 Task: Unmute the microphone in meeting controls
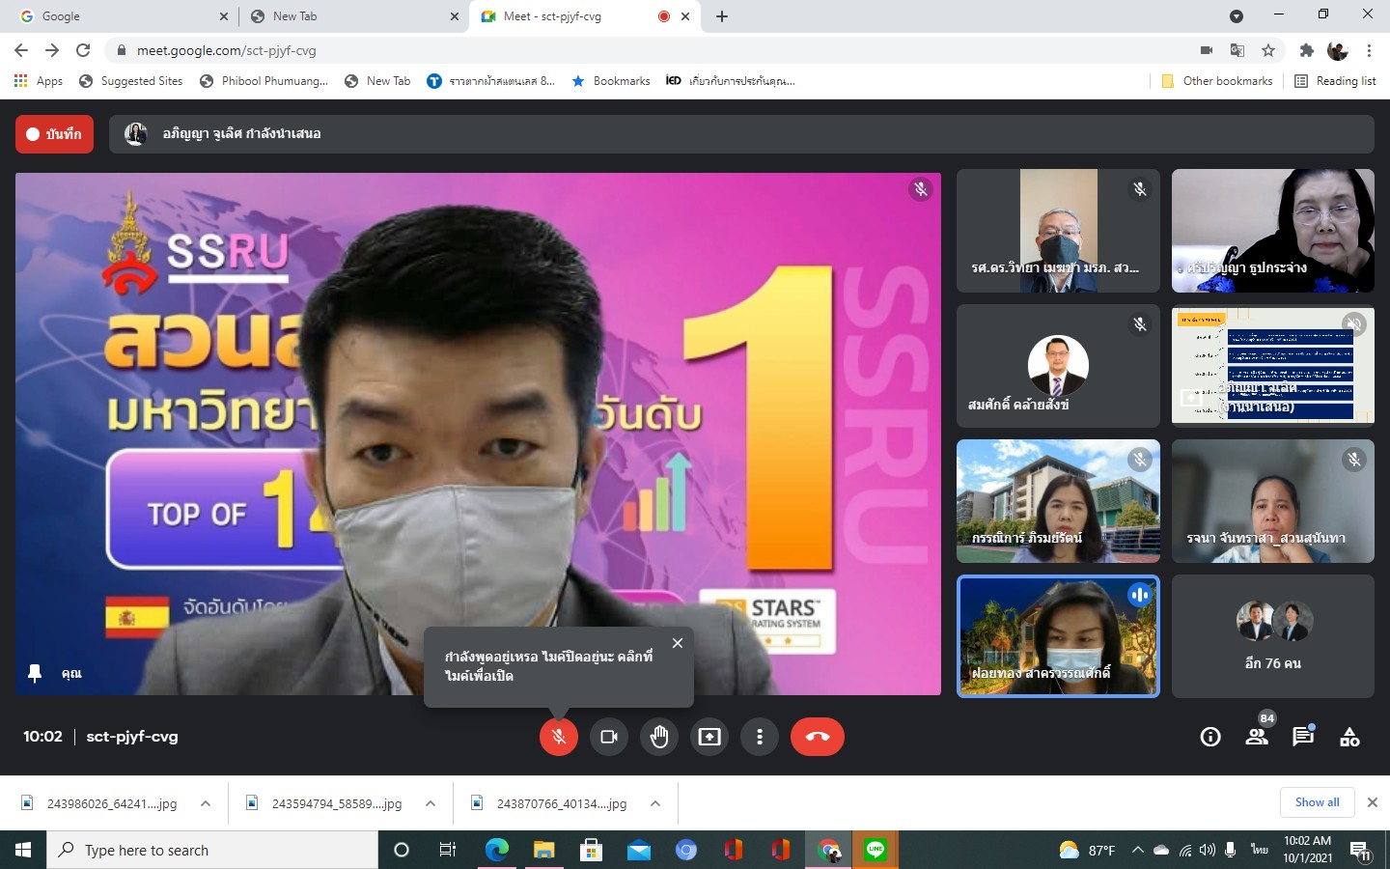pyautogui.click(x=558, y=737)
